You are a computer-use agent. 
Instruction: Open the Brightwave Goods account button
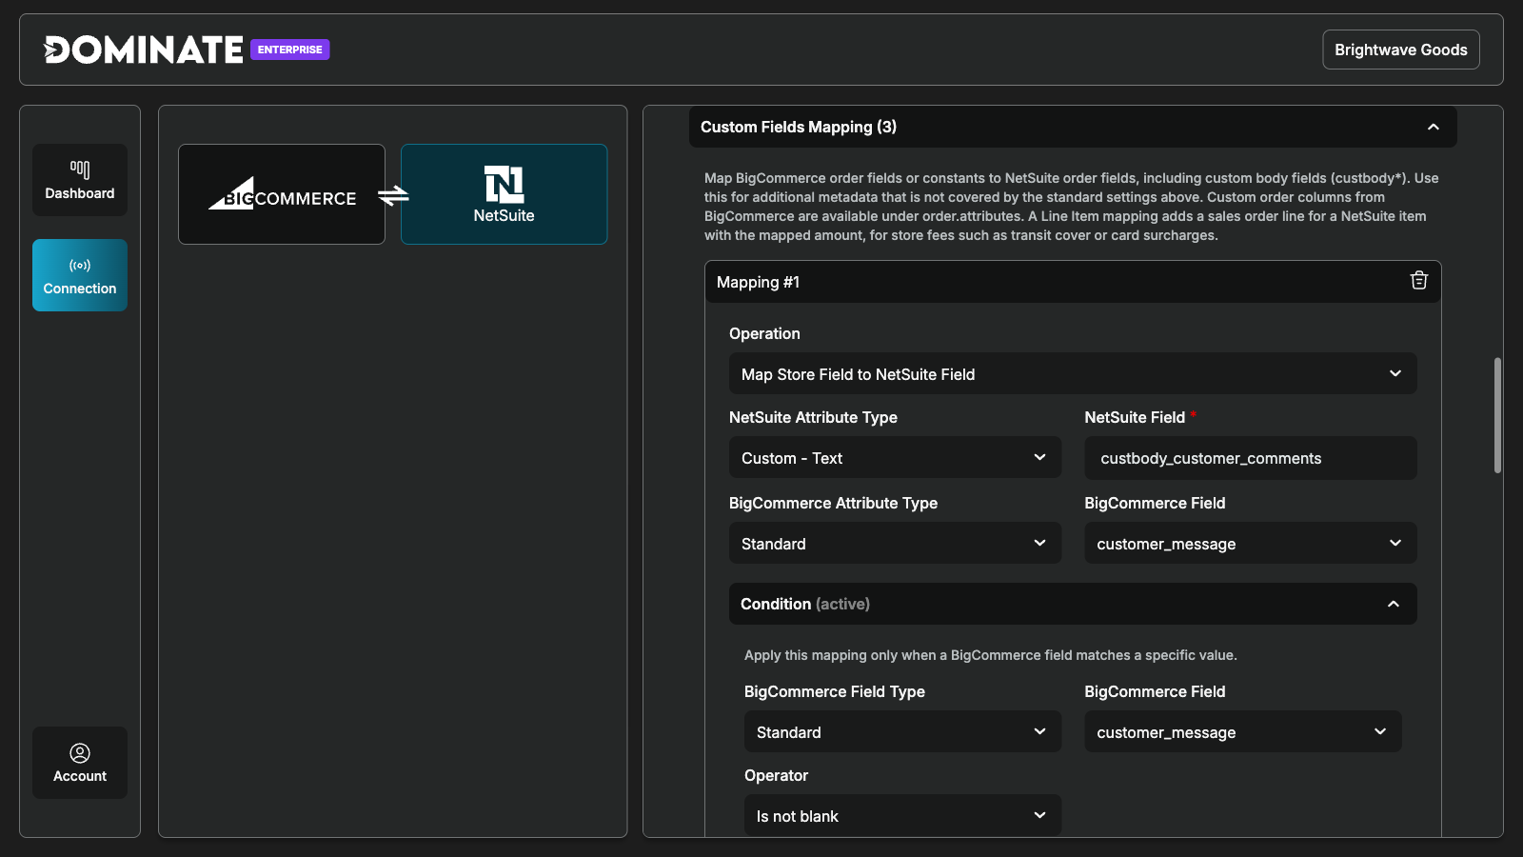coord(1401,50)
